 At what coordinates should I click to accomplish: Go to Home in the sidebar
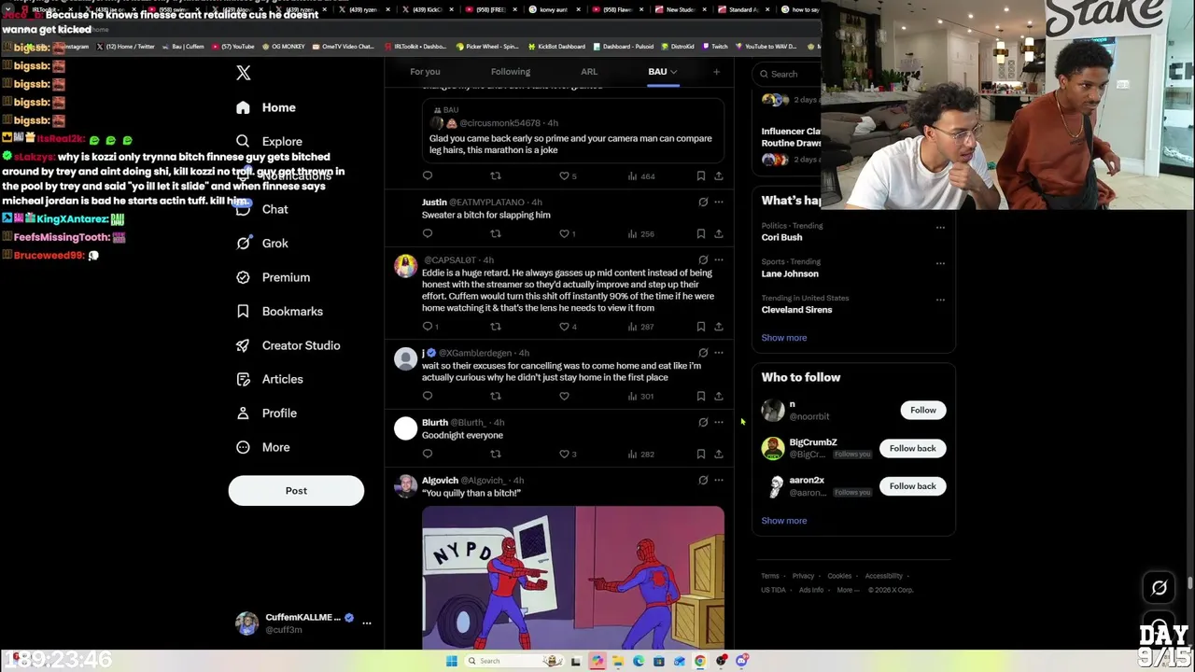coord(267,107)
